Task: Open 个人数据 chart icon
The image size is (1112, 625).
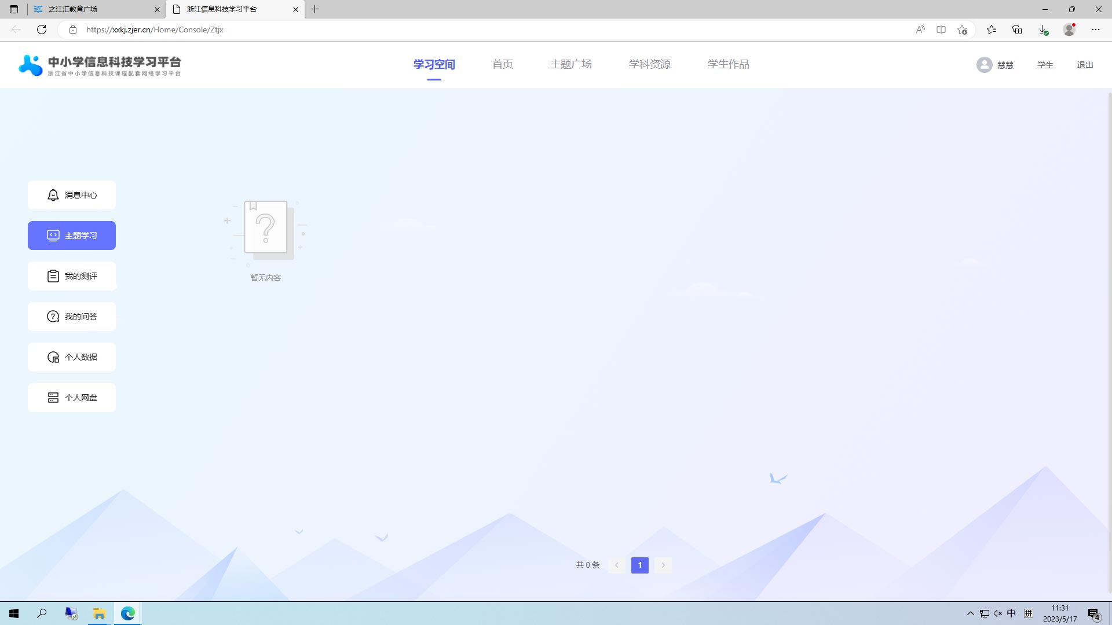Action: click(x=53, y=357)
